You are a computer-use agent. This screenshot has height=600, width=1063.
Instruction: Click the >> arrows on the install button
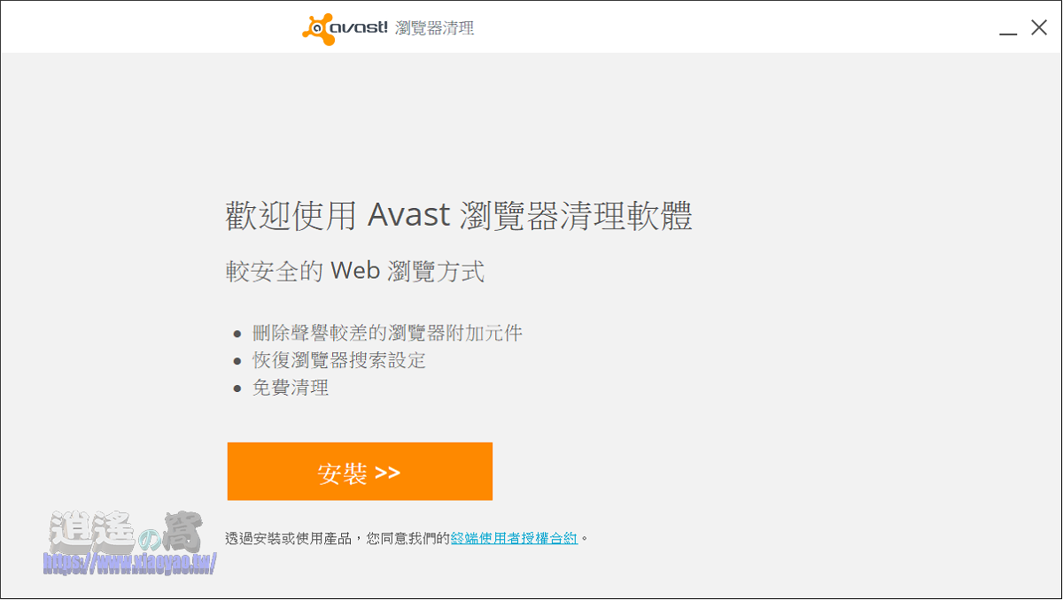click(387, 473)
